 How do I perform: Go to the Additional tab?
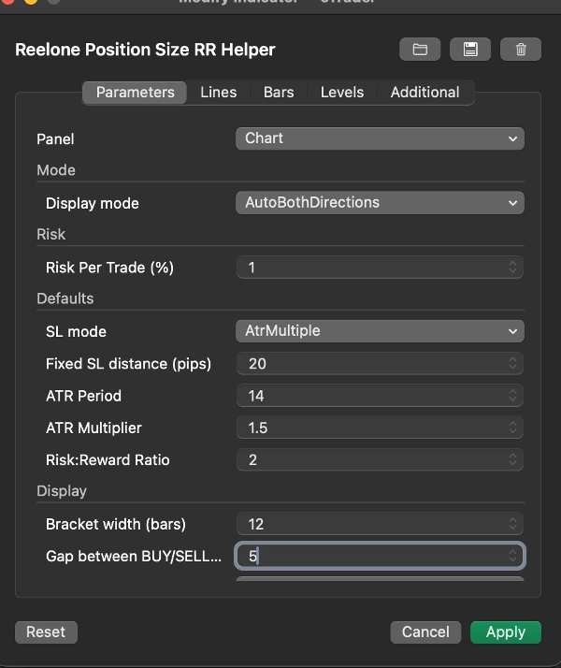(x=424, y=93)
